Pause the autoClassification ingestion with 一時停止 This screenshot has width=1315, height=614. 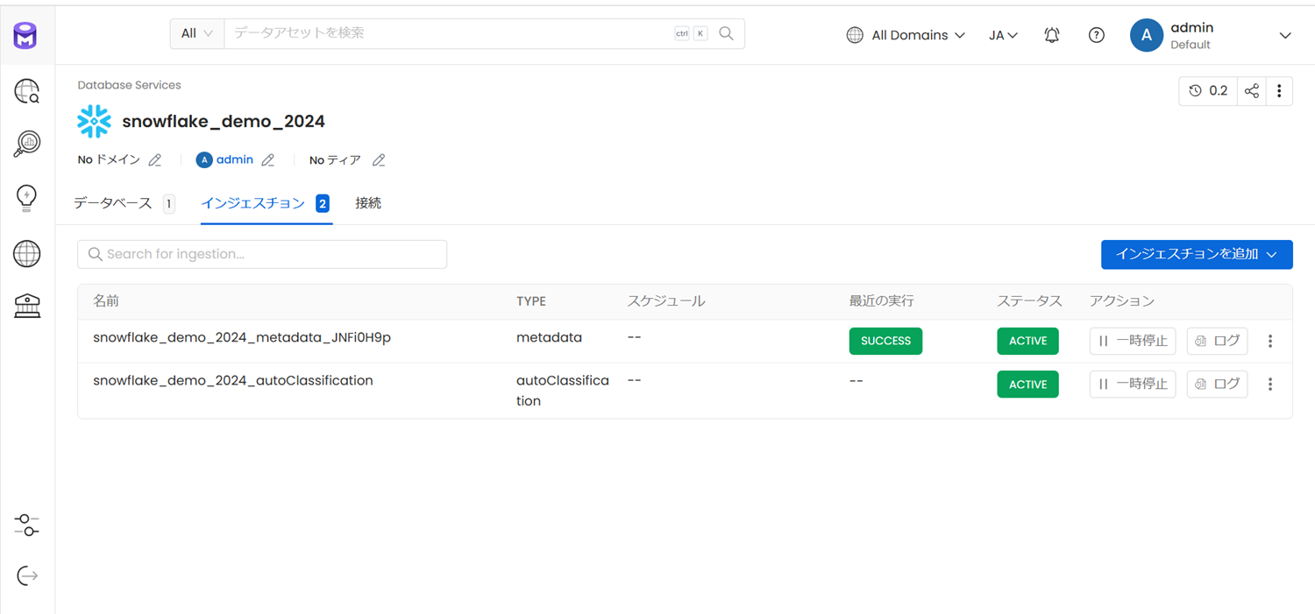coord(1133,385)
